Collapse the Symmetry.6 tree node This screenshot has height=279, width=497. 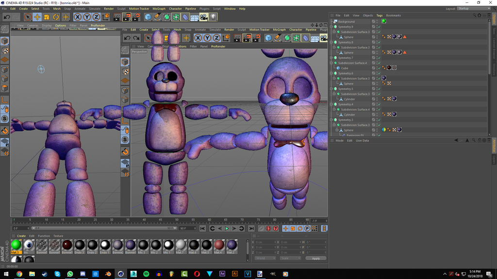point(331,74)
